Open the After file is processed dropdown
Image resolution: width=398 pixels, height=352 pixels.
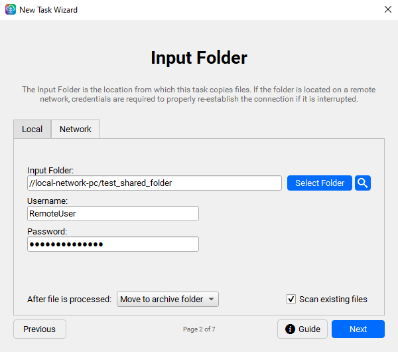pos(168,299)
